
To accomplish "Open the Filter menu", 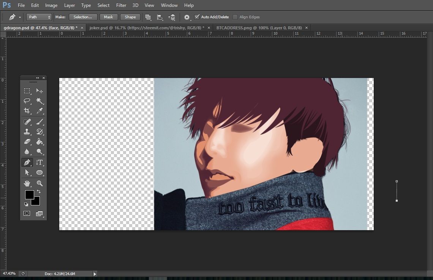I will [x=121, y=5].
